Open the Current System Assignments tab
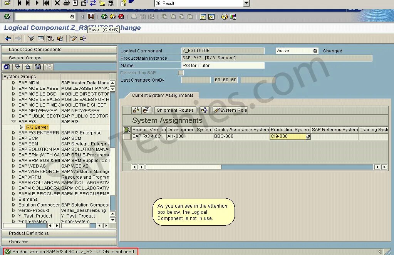Image resolution: width=394 pixels, height=255 pixels. tap(163, 96)
